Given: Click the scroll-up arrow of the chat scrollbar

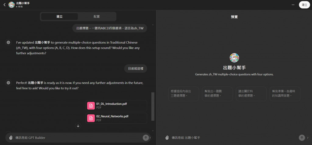Looking at the screenshot, I should [153, 25].
